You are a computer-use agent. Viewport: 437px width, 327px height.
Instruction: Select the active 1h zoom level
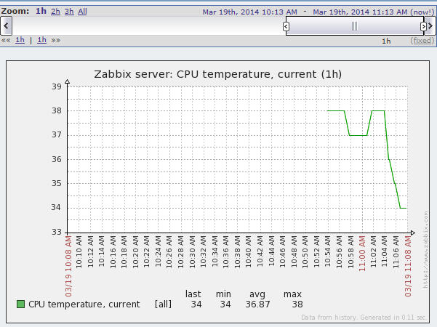pos(41,11)
